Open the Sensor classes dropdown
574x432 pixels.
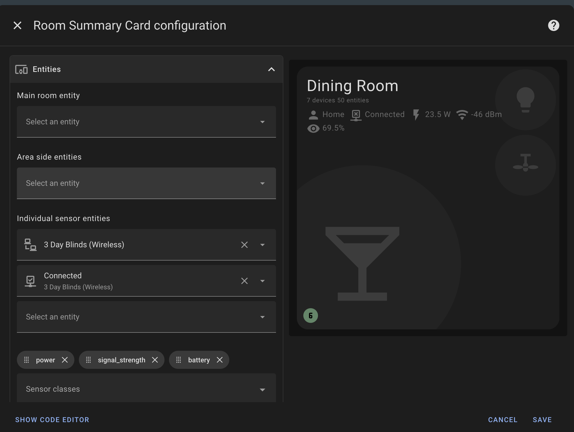[262, 389]
